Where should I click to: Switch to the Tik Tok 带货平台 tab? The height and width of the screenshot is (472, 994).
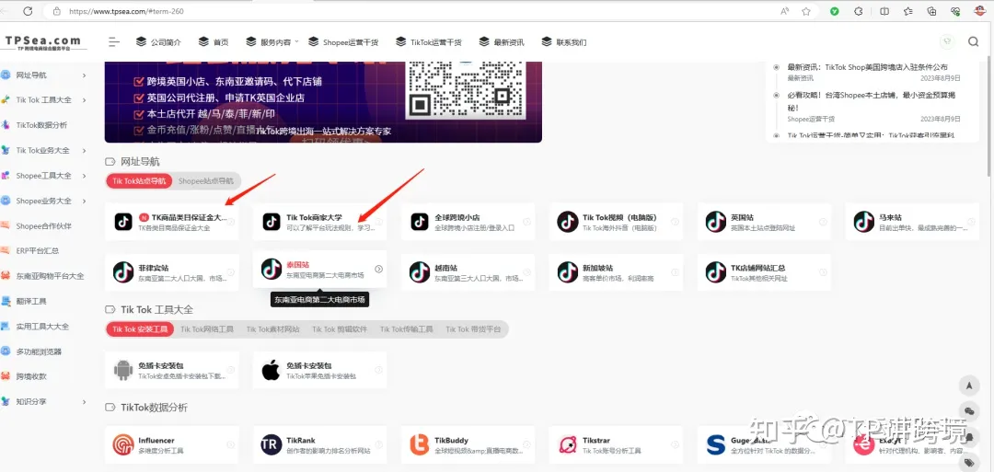[473, 329]
